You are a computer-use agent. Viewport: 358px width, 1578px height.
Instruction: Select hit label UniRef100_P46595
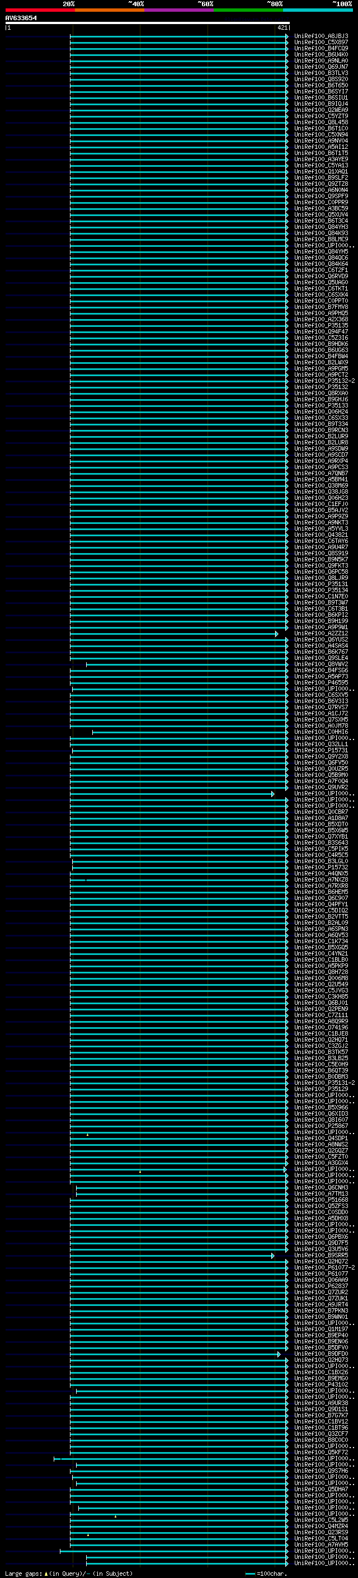pos(321,682)
